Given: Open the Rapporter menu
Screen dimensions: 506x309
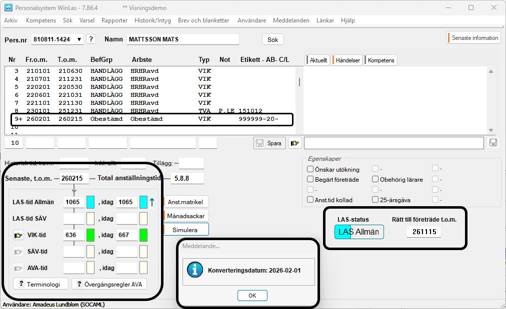Looking at the screenshot, I should click(114, 20).
